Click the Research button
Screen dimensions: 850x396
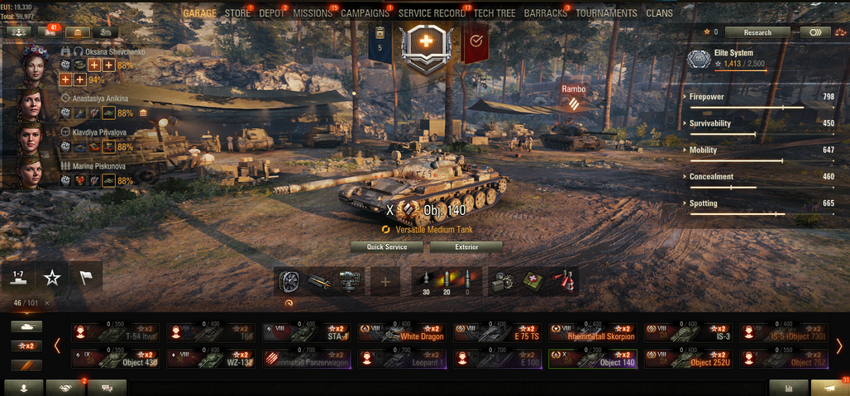(x=757, y=32)
